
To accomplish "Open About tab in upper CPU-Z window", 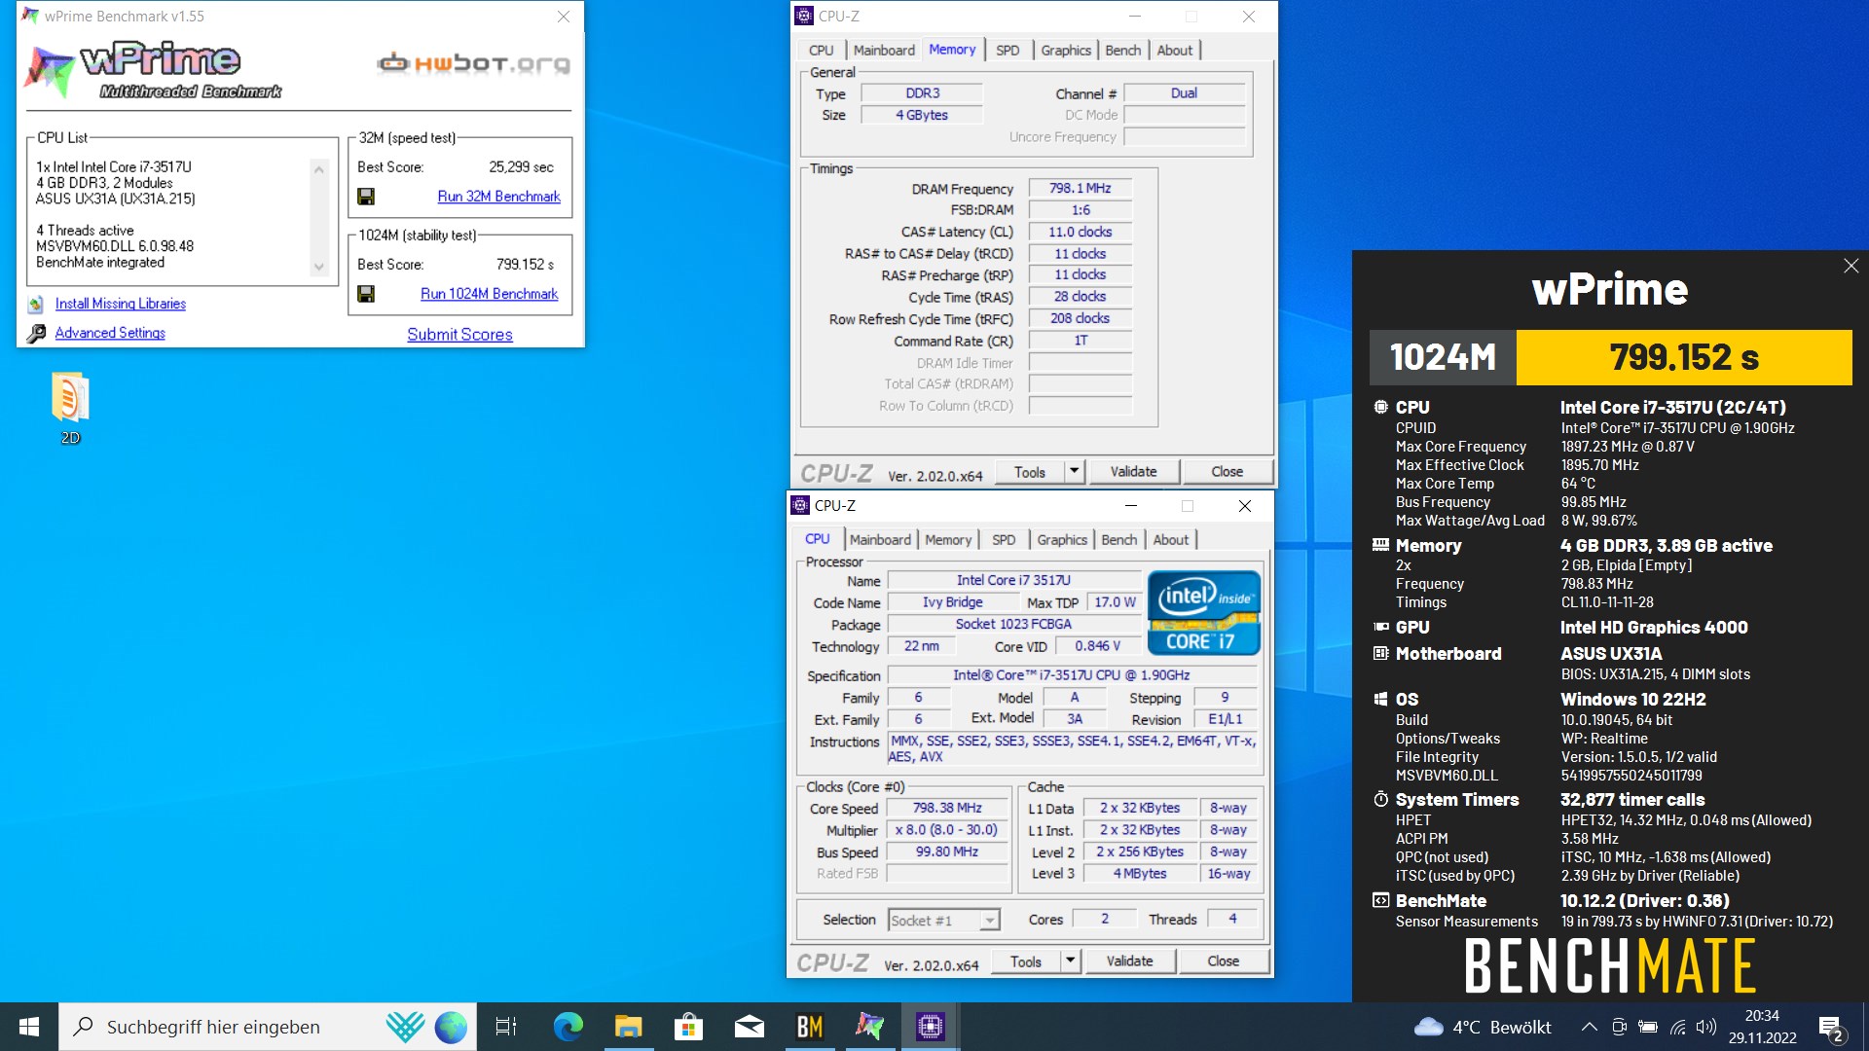I will [1174, 50].
